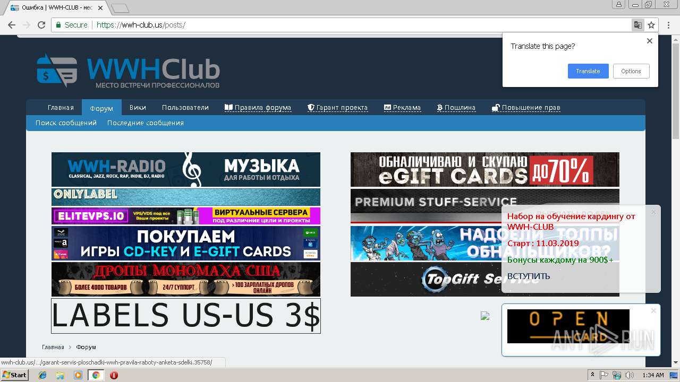Open Правила форума link
The image size is (680, 382).
click(x=258, y=107)
